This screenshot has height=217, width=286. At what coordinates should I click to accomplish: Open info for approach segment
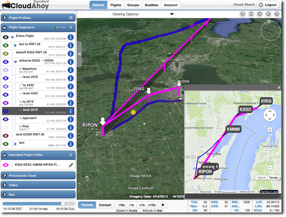coord(70,119)
